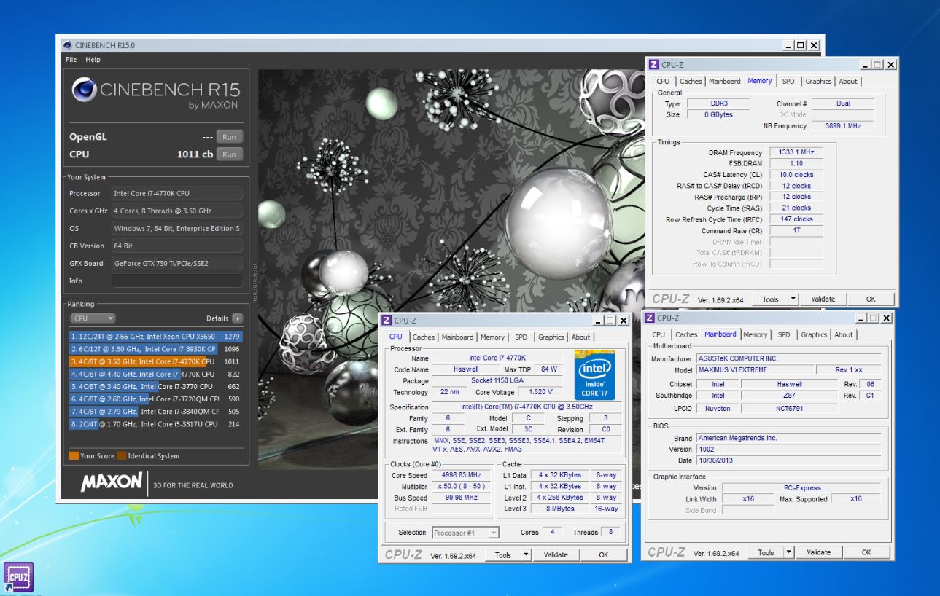Expand Tools arrow in CPU-Z CPU window
Screen dimensions: 940x596
(x=527, y=554)
